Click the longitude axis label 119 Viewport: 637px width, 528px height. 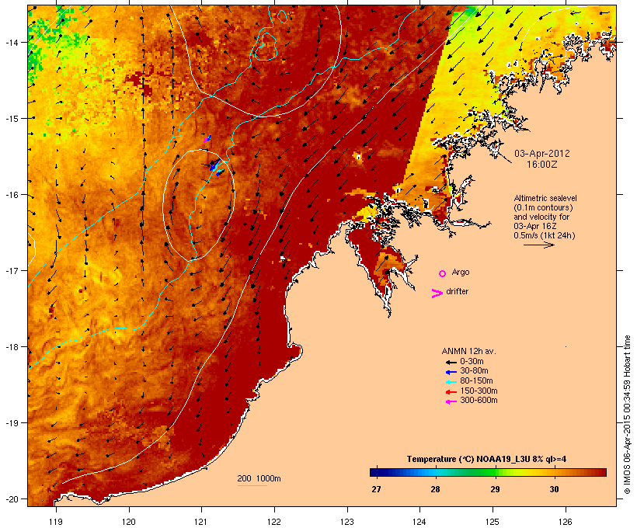[56, 522]
